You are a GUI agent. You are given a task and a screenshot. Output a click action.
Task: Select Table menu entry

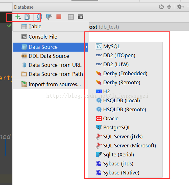[x=51, y=27]
